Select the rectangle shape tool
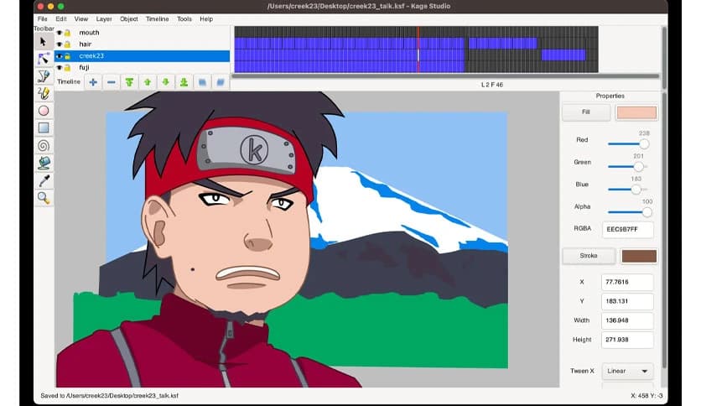This screenshot has width=701, height=406. point(44,128)
